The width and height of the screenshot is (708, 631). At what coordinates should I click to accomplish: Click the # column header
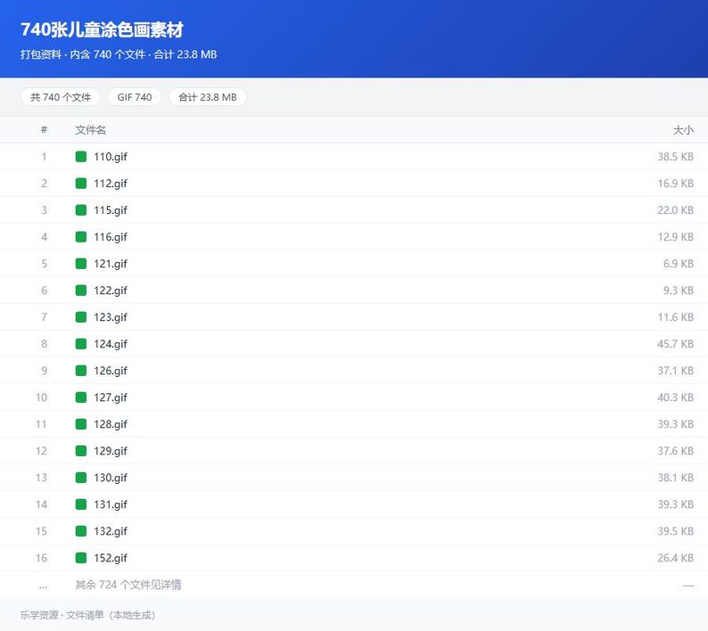point(44,130)
